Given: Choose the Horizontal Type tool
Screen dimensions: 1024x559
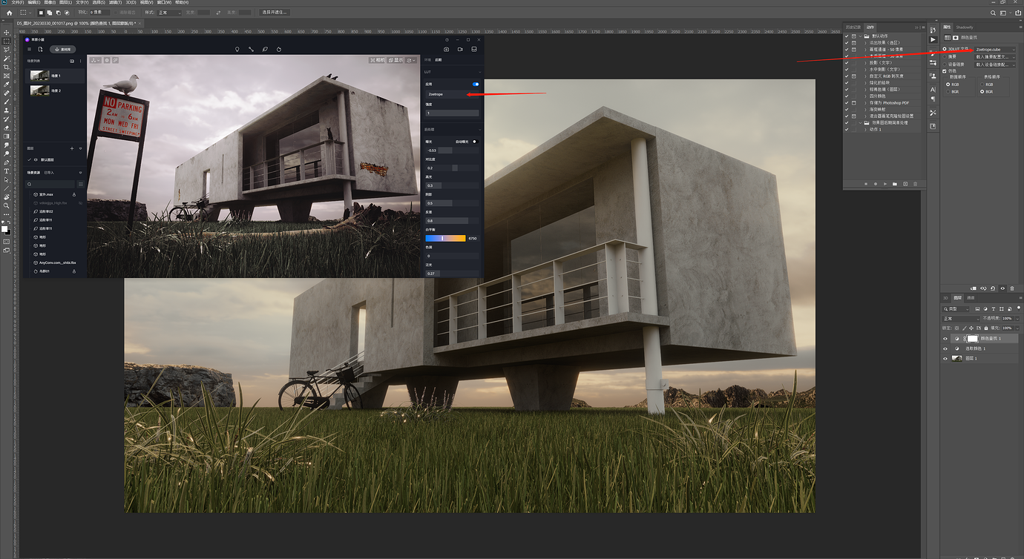Looking at the screenshot, I should 7,171.
